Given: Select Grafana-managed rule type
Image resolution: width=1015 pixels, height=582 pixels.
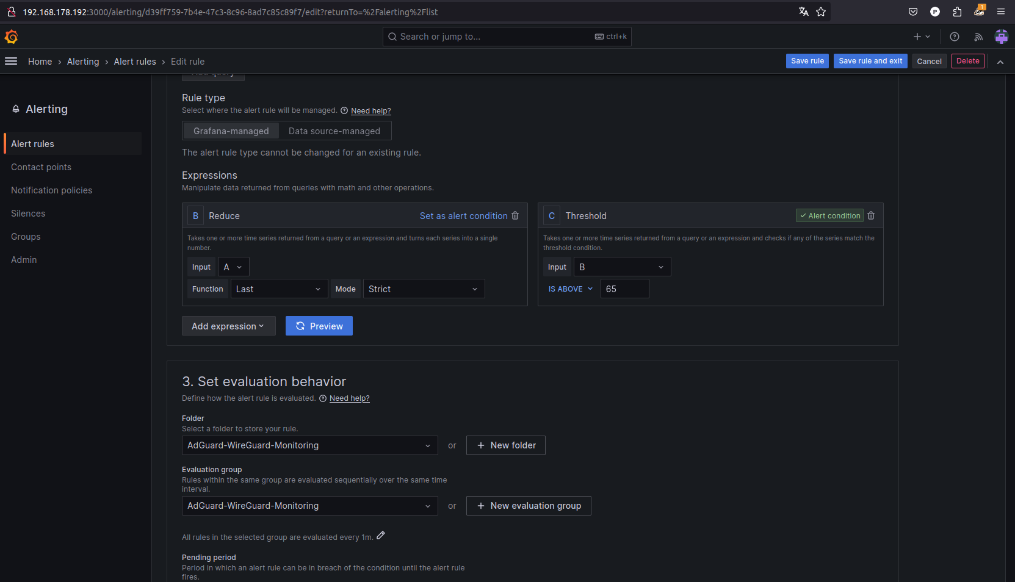Looking at the screenshot, I should point(231,131).
